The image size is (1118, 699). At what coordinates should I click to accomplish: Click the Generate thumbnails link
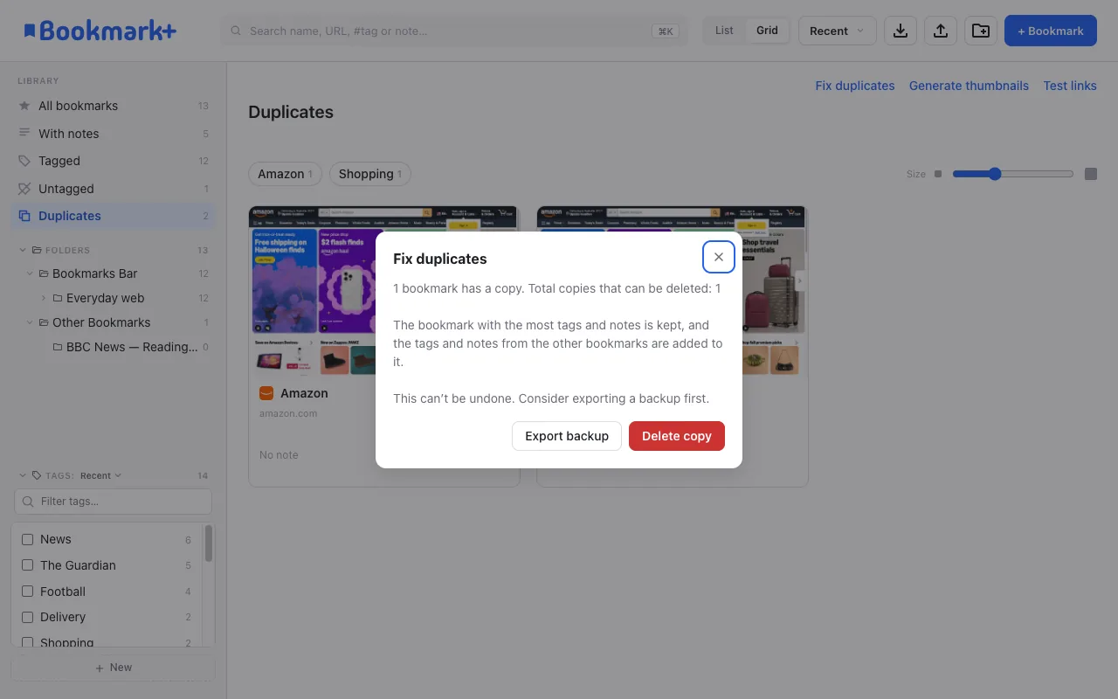[969, 86]
